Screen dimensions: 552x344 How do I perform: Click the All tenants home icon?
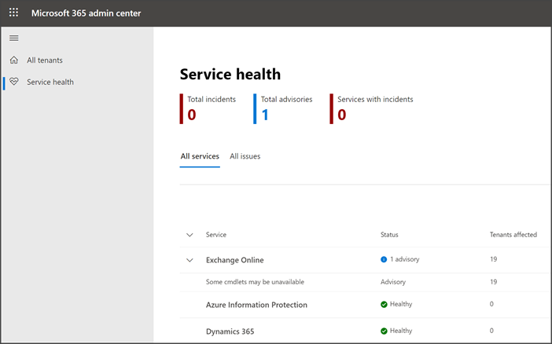pyautogui.click(x=13, y=60)
